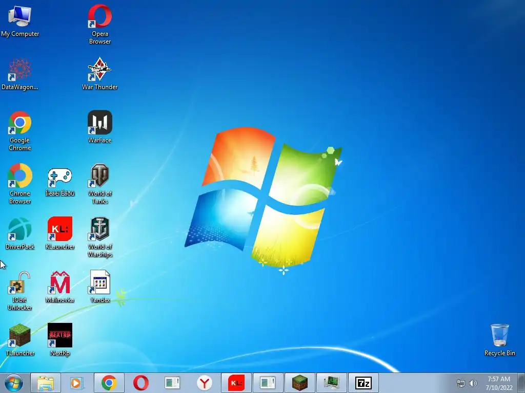Open the system monitor taskbar icon
525x393 pixels.
332,383
